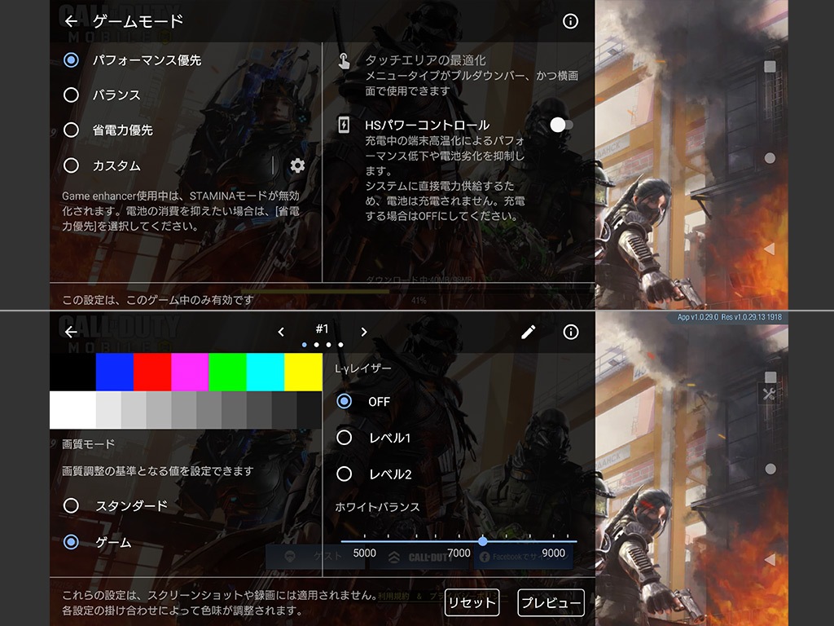The width and height of the screenshot is (834, 626).
Task: Tap the blue color bar
Action: [x=114, y=372]
